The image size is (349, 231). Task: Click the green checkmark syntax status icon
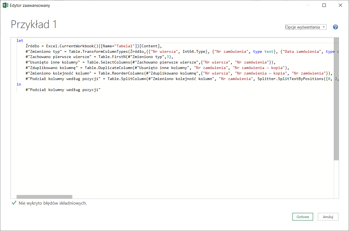click(14, 203)
